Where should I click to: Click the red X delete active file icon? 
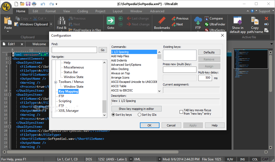[x=266, y=18]
